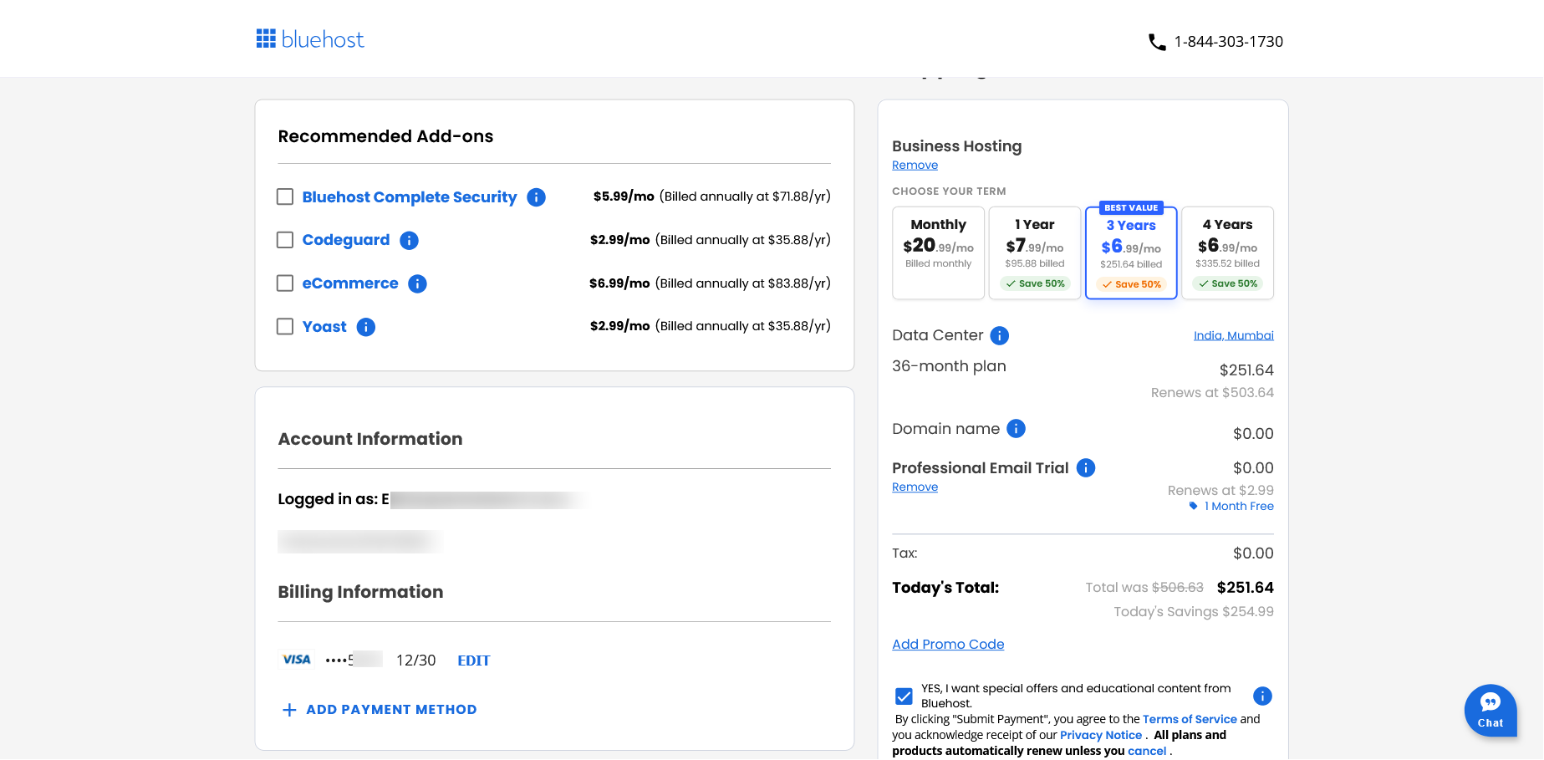1544x760 pixels.
Task: Open the Chat bubble
Action: (1490, 711)
